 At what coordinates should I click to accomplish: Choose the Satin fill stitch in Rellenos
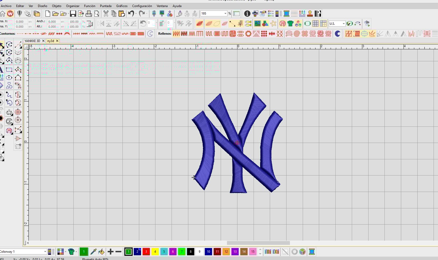pos(176,34)
